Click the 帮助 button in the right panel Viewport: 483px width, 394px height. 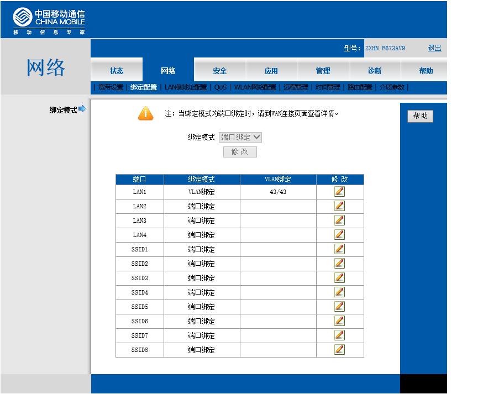pos(420,116)
